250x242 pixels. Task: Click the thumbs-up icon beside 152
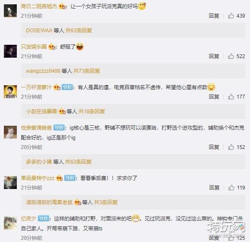tap(231, 147)
